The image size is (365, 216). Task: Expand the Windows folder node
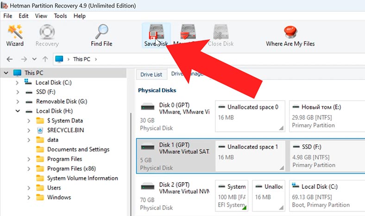click(x=29, y=198)
